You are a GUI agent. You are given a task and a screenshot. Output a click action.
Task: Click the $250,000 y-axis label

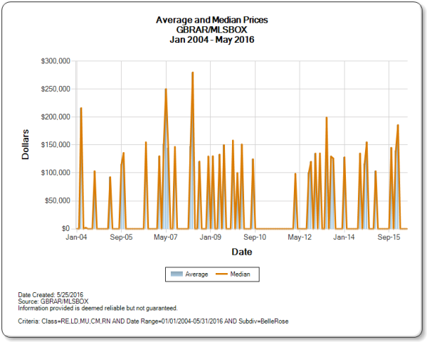[56, 89]
